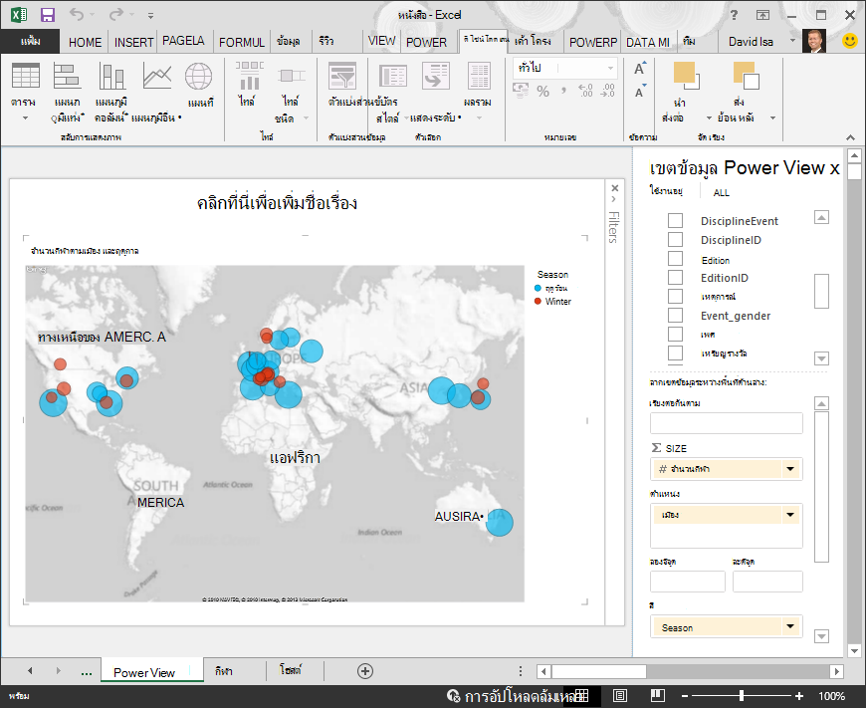Click the Redo arrow icon
The image size is (866, 708).
116,15
